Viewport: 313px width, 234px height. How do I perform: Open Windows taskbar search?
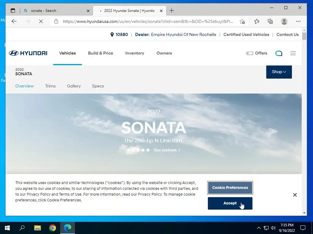(22, 228)
